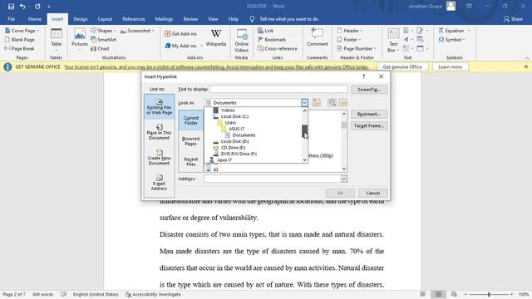
Task: Switch to the References tab
Action: [x=133, y=19]
